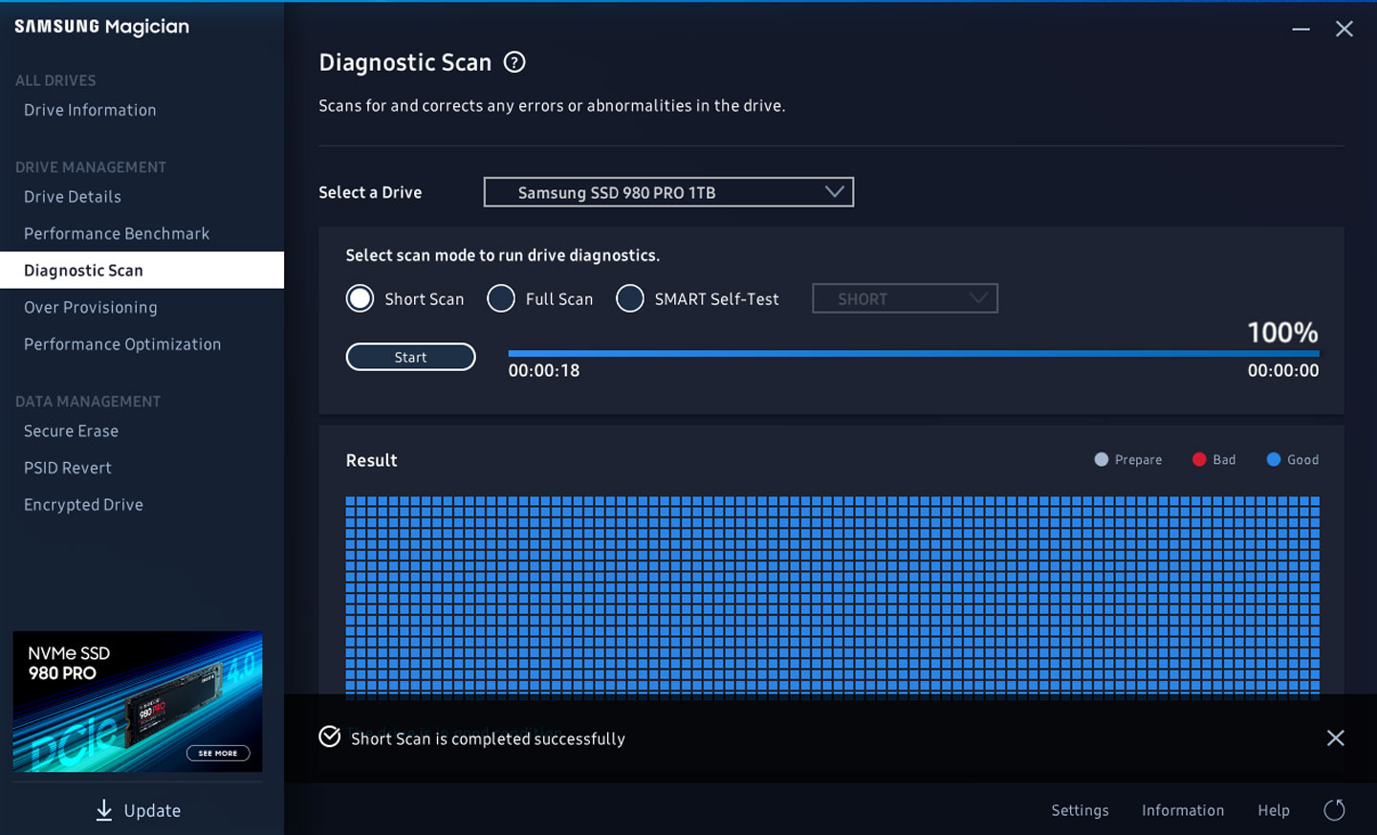The height and width of the screenshot is (835, 1377).
Task: Click the scan progress bar
Action: pos(913,353)
